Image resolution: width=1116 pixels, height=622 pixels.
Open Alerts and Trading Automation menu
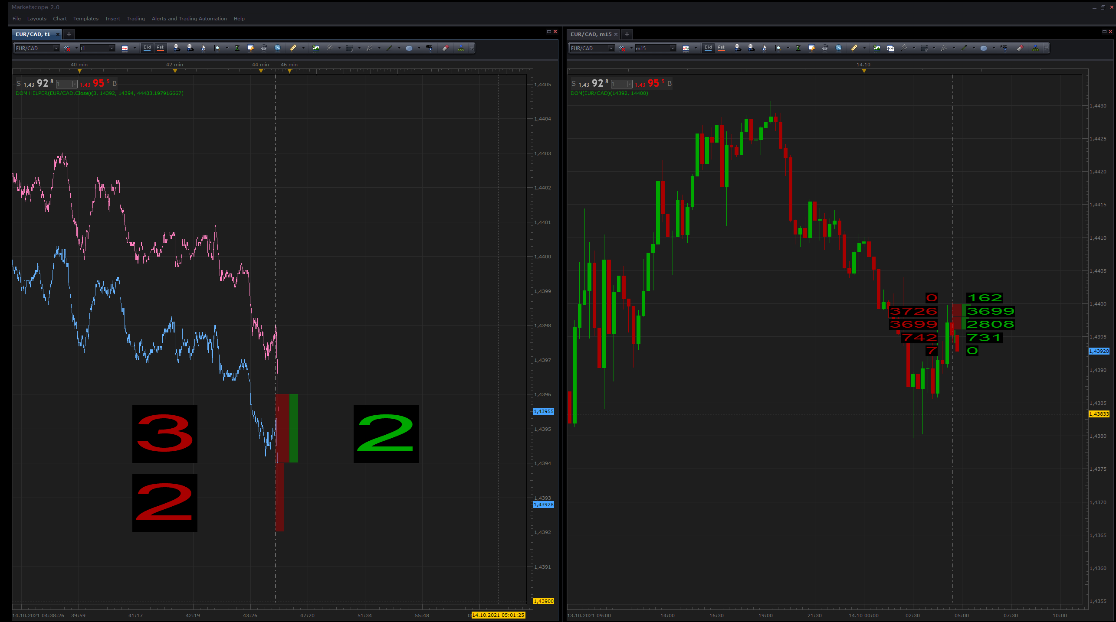pos(189,19)
